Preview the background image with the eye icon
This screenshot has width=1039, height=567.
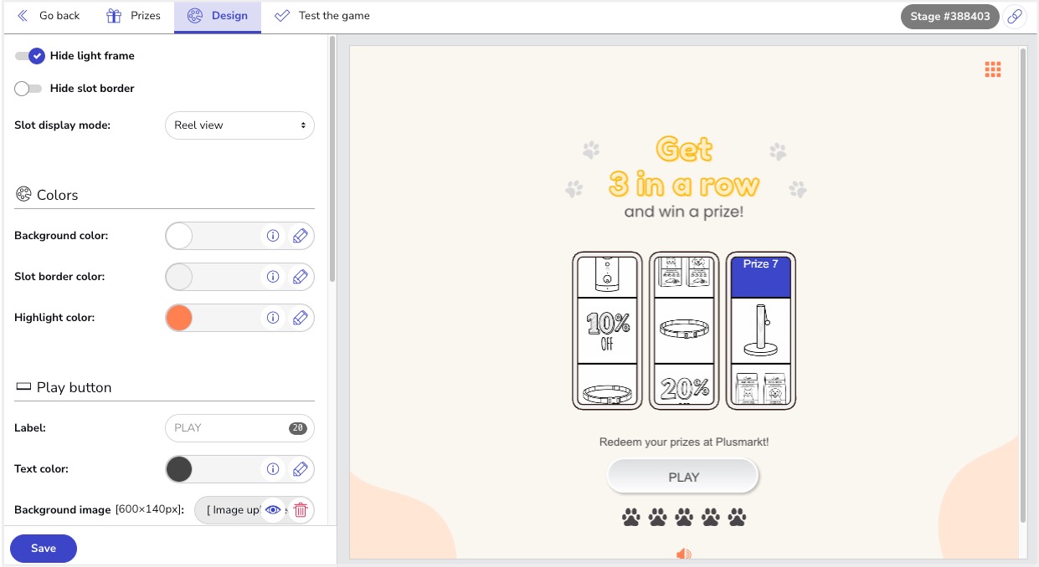tap(272, 510)
